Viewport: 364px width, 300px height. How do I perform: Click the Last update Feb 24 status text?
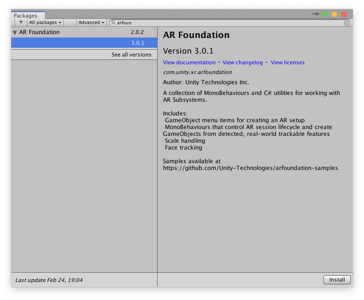(x=49, y=280)
